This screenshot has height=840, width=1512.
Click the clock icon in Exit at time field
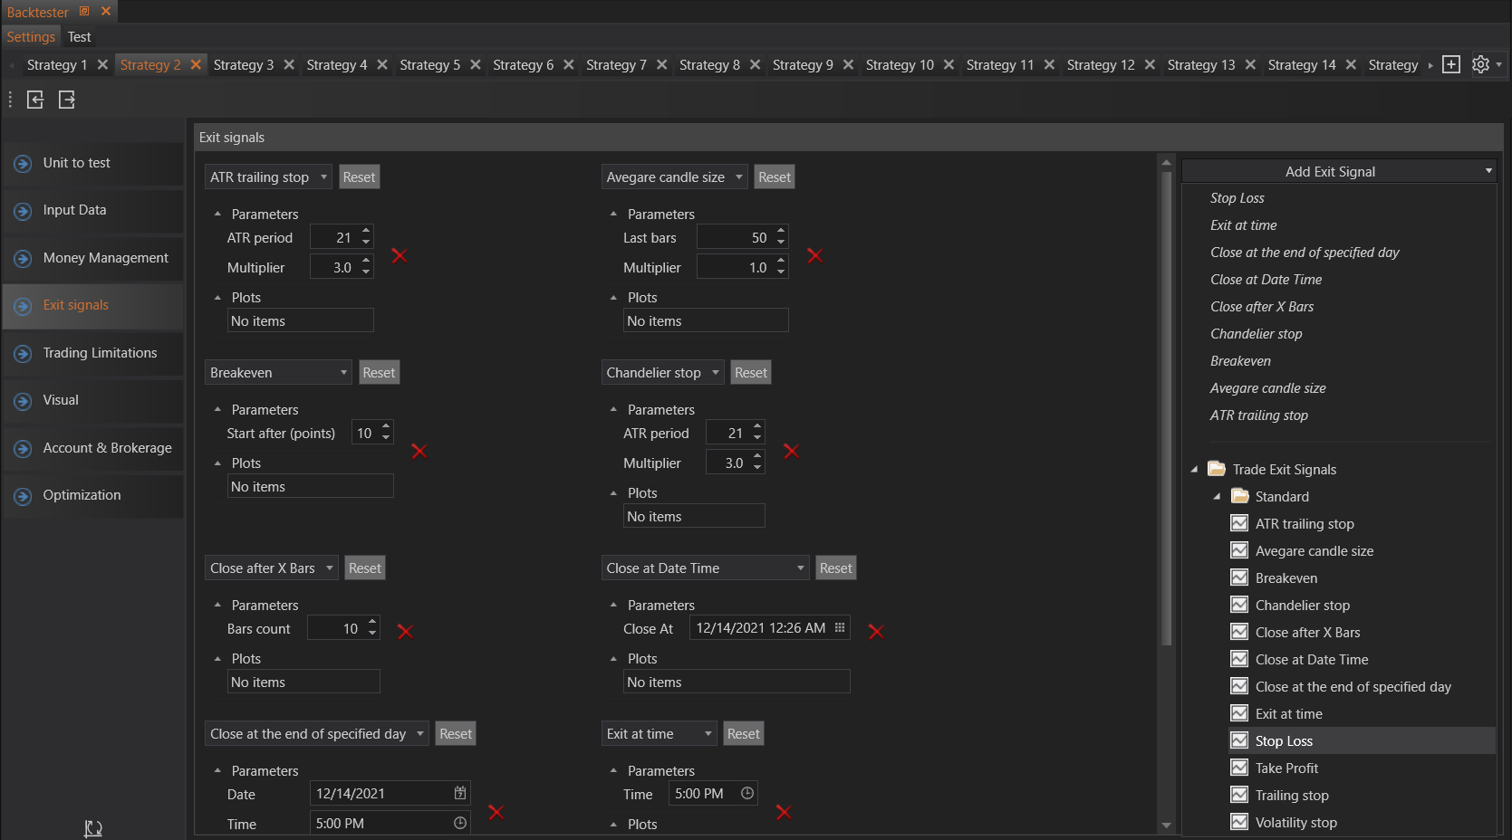747,794
